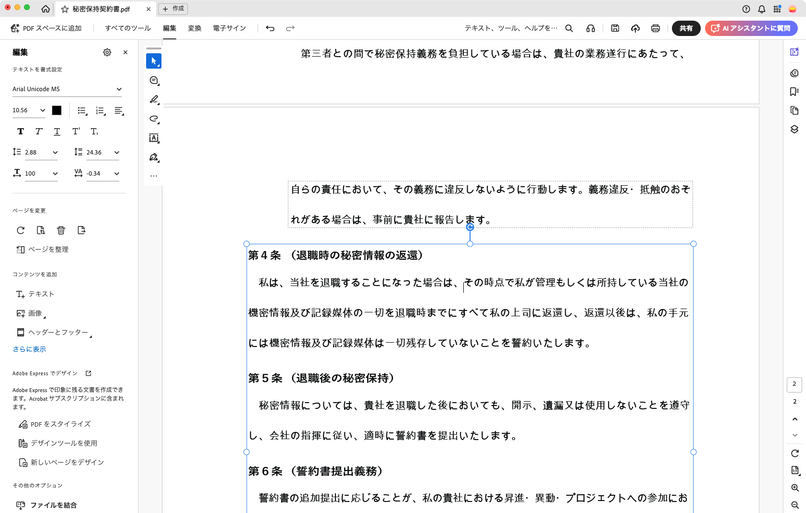Toggle underline text formatting
The image size is (806, 513).
point(57,131)
